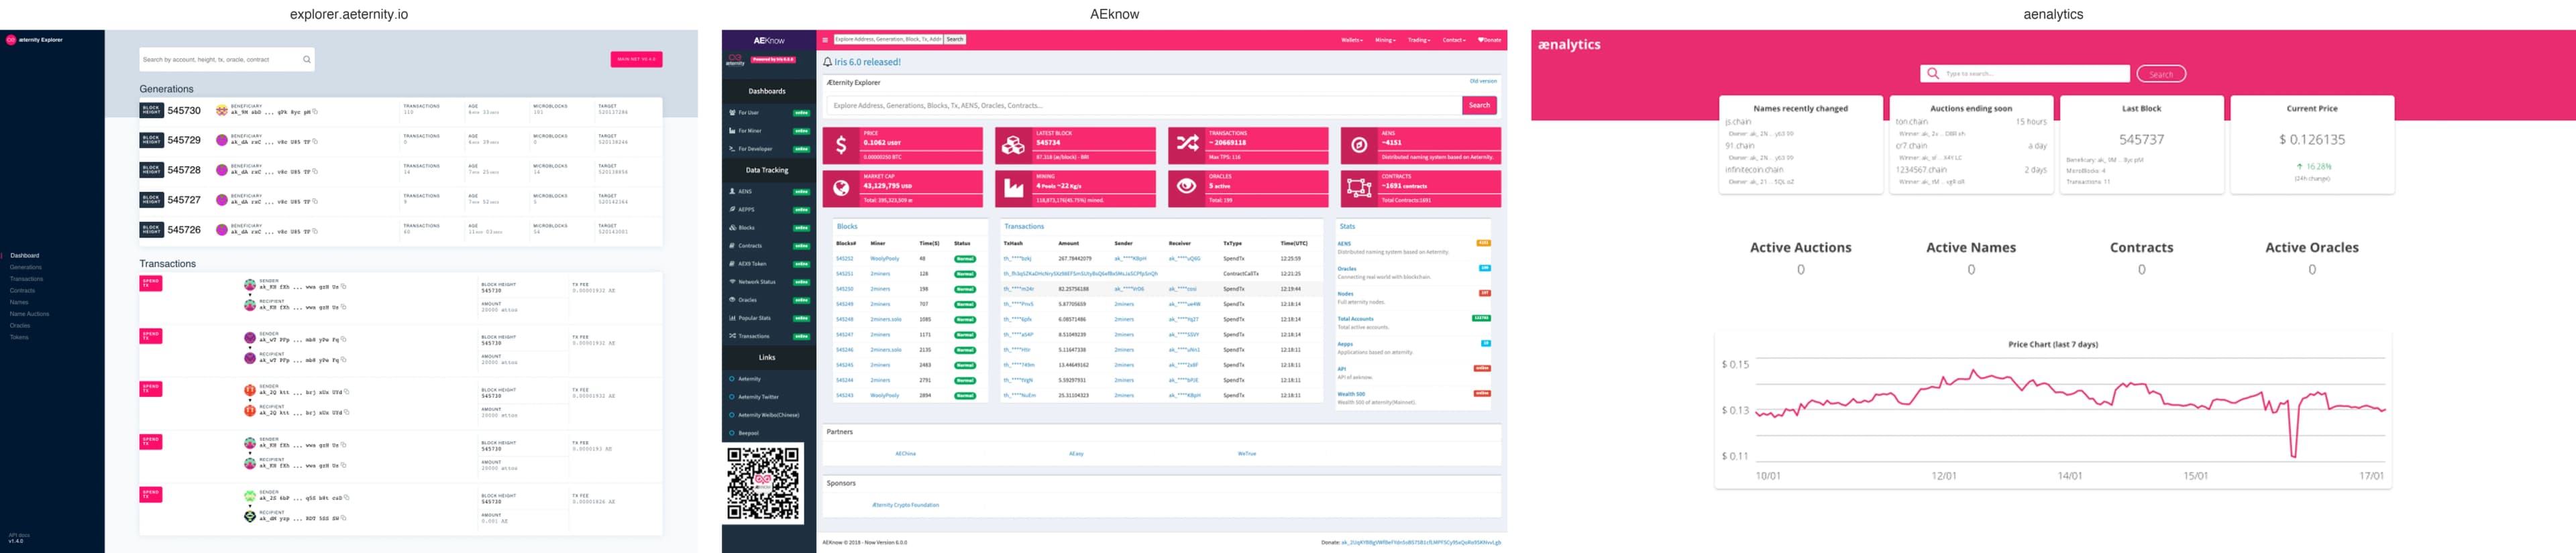Open Oracles in explorer sidebar
The image size is (2576, 553).
click(20, 325)
